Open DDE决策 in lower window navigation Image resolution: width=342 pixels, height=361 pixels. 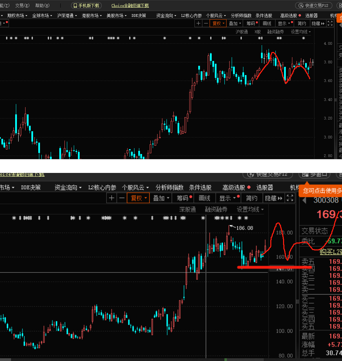pos(31,187)
